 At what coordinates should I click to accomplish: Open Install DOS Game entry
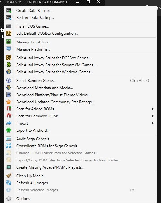point(32,26)
